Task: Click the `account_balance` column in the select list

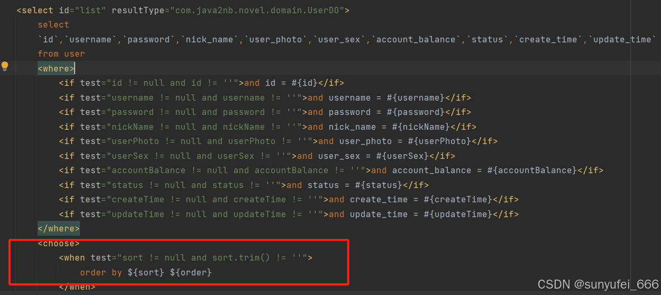Action: tap(415, 39)
